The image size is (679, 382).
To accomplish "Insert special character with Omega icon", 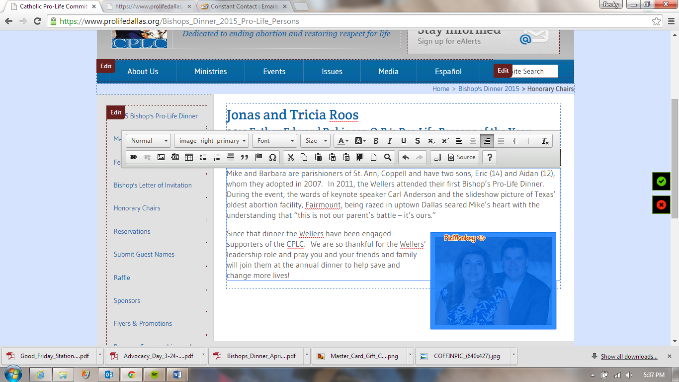I will coord(272,157).
